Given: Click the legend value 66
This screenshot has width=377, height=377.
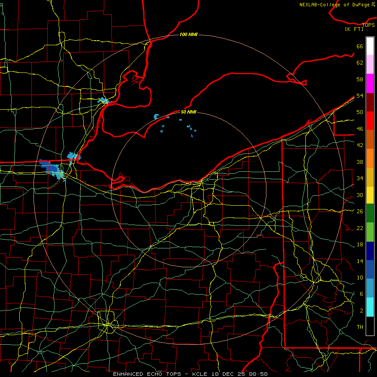Looking at the screenshot, I should pos(360,46).
